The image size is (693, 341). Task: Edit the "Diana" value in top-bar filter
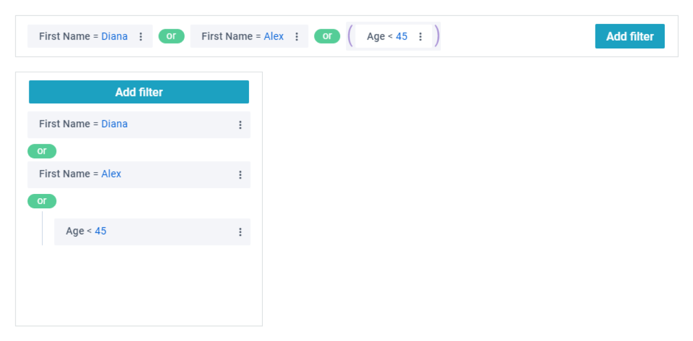(115, 37)
